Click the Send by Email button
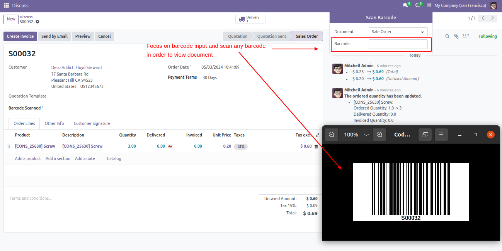Image resolution: width=502 pixels, height=251 pixels. click(54, 36)
